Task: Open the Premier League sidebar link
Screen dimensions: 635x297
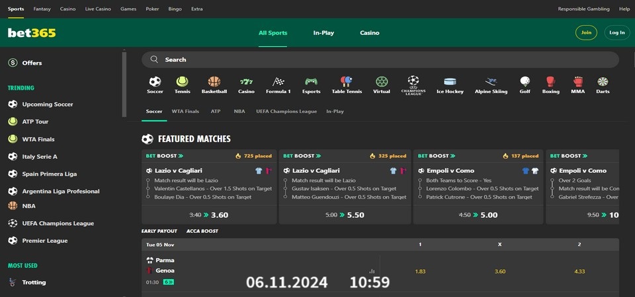Action: coord(45,240)
